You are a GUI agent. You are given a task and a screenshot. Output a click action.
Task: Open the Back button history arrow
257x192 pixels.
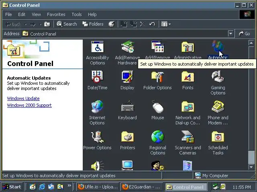[x=26, y=24]
